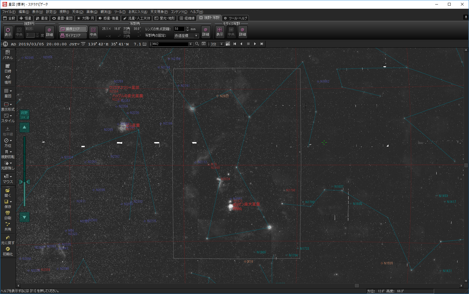The width and height of the screenshot is (469, 294).
Task: Open the 写野角の固定 赤道座標 dropdown
Action: (x=186, y=36)
